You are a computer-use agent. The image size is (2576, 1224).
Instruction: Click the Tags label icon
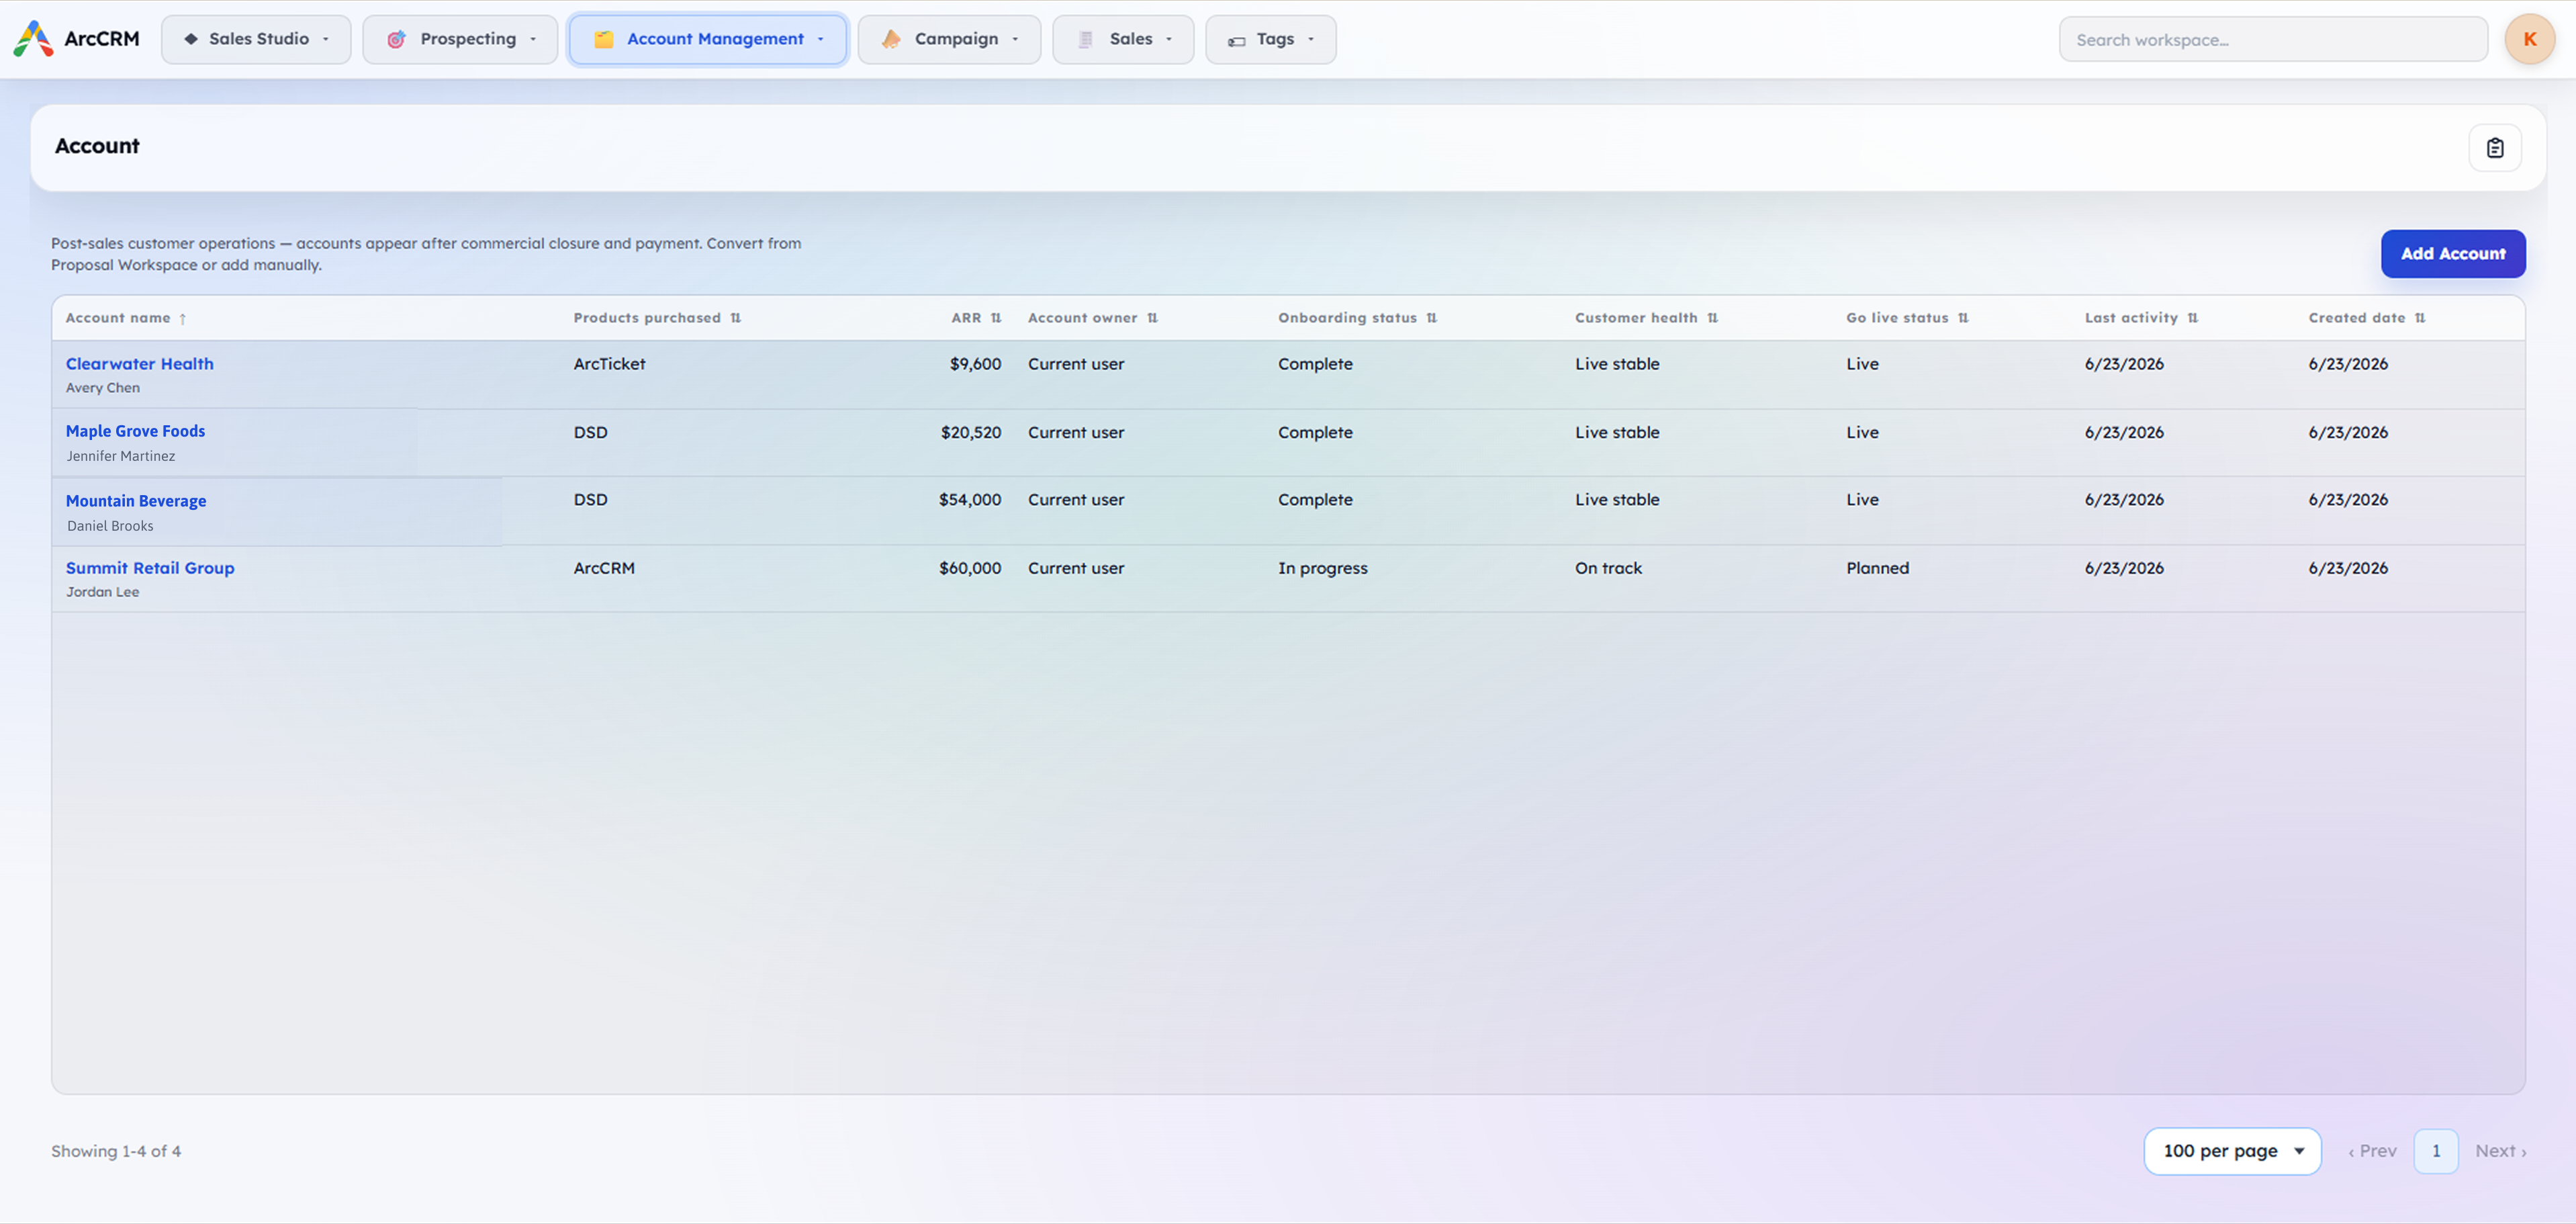tap(1236, 41)
